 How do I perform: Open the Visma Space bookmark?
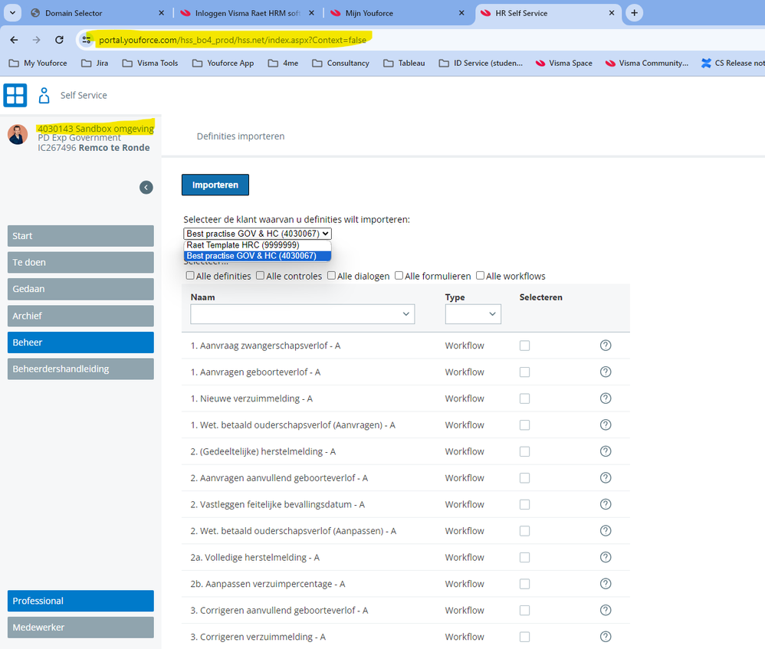click(564, 63)
